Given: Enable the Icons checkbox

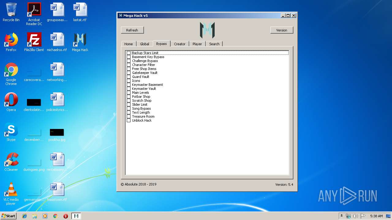Looking at the screenshot, I should click(x=129, y=81).
